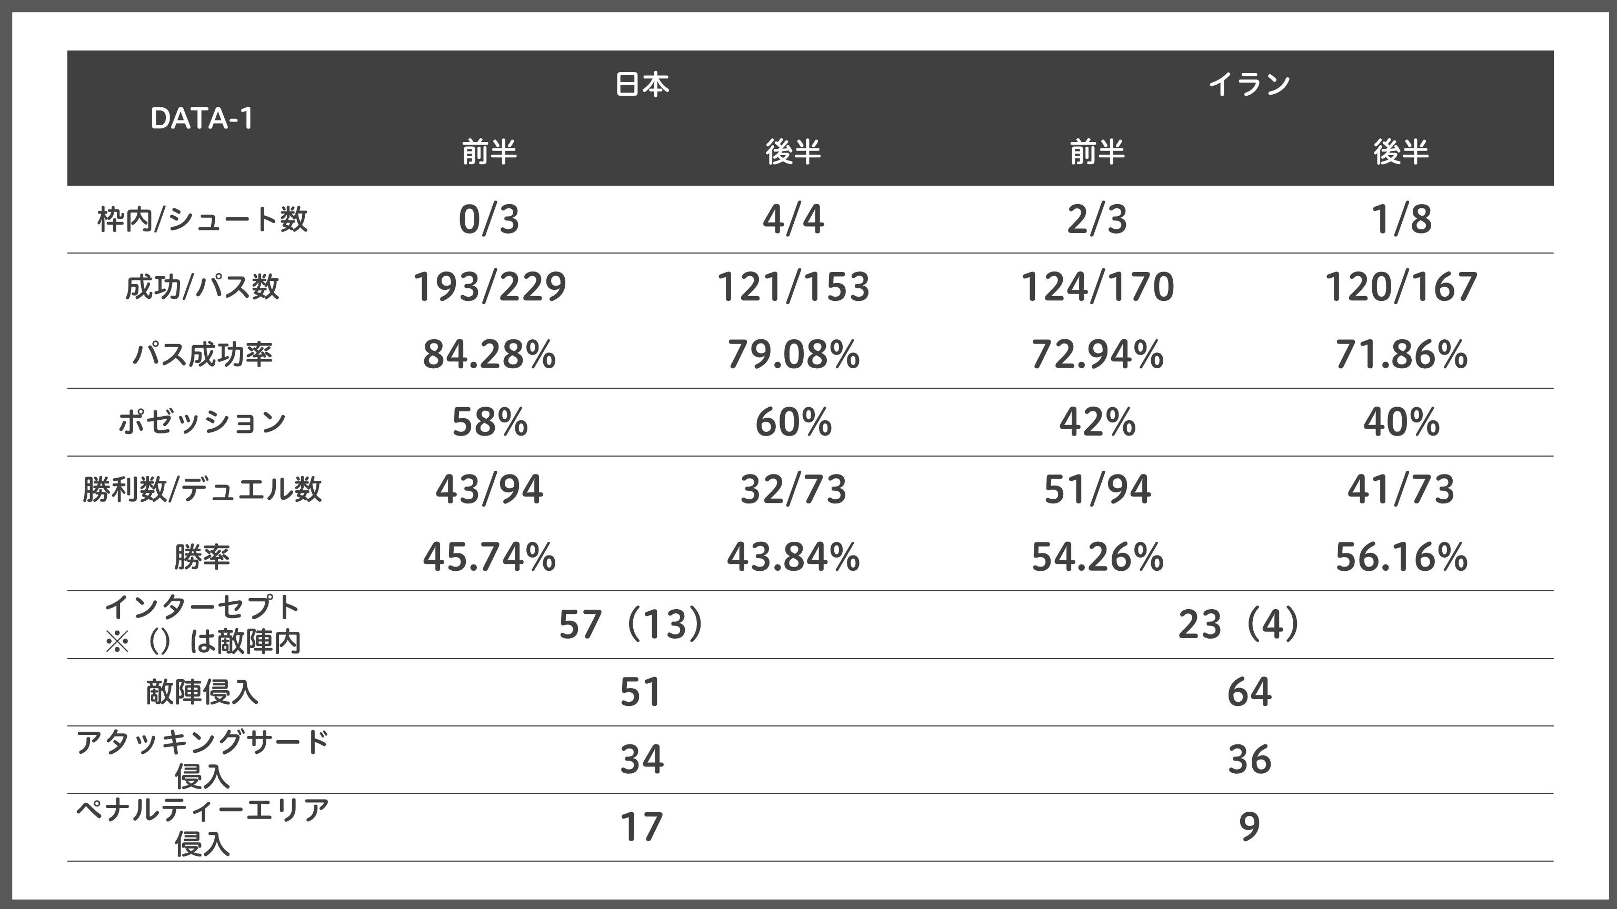This screenshot has width=1617, height=909.
Task: Click the 193/229 pass count cell
Action: pyautogui.click(x=489, y=287)
